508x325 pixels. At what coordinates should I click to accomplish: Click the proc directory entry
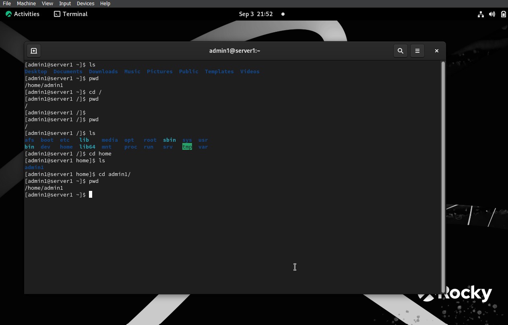pyautogui.click(x=131, y=147)
